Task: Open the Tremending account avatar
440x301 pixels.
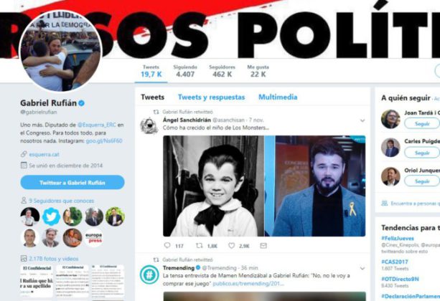Action: click(149, 274)
